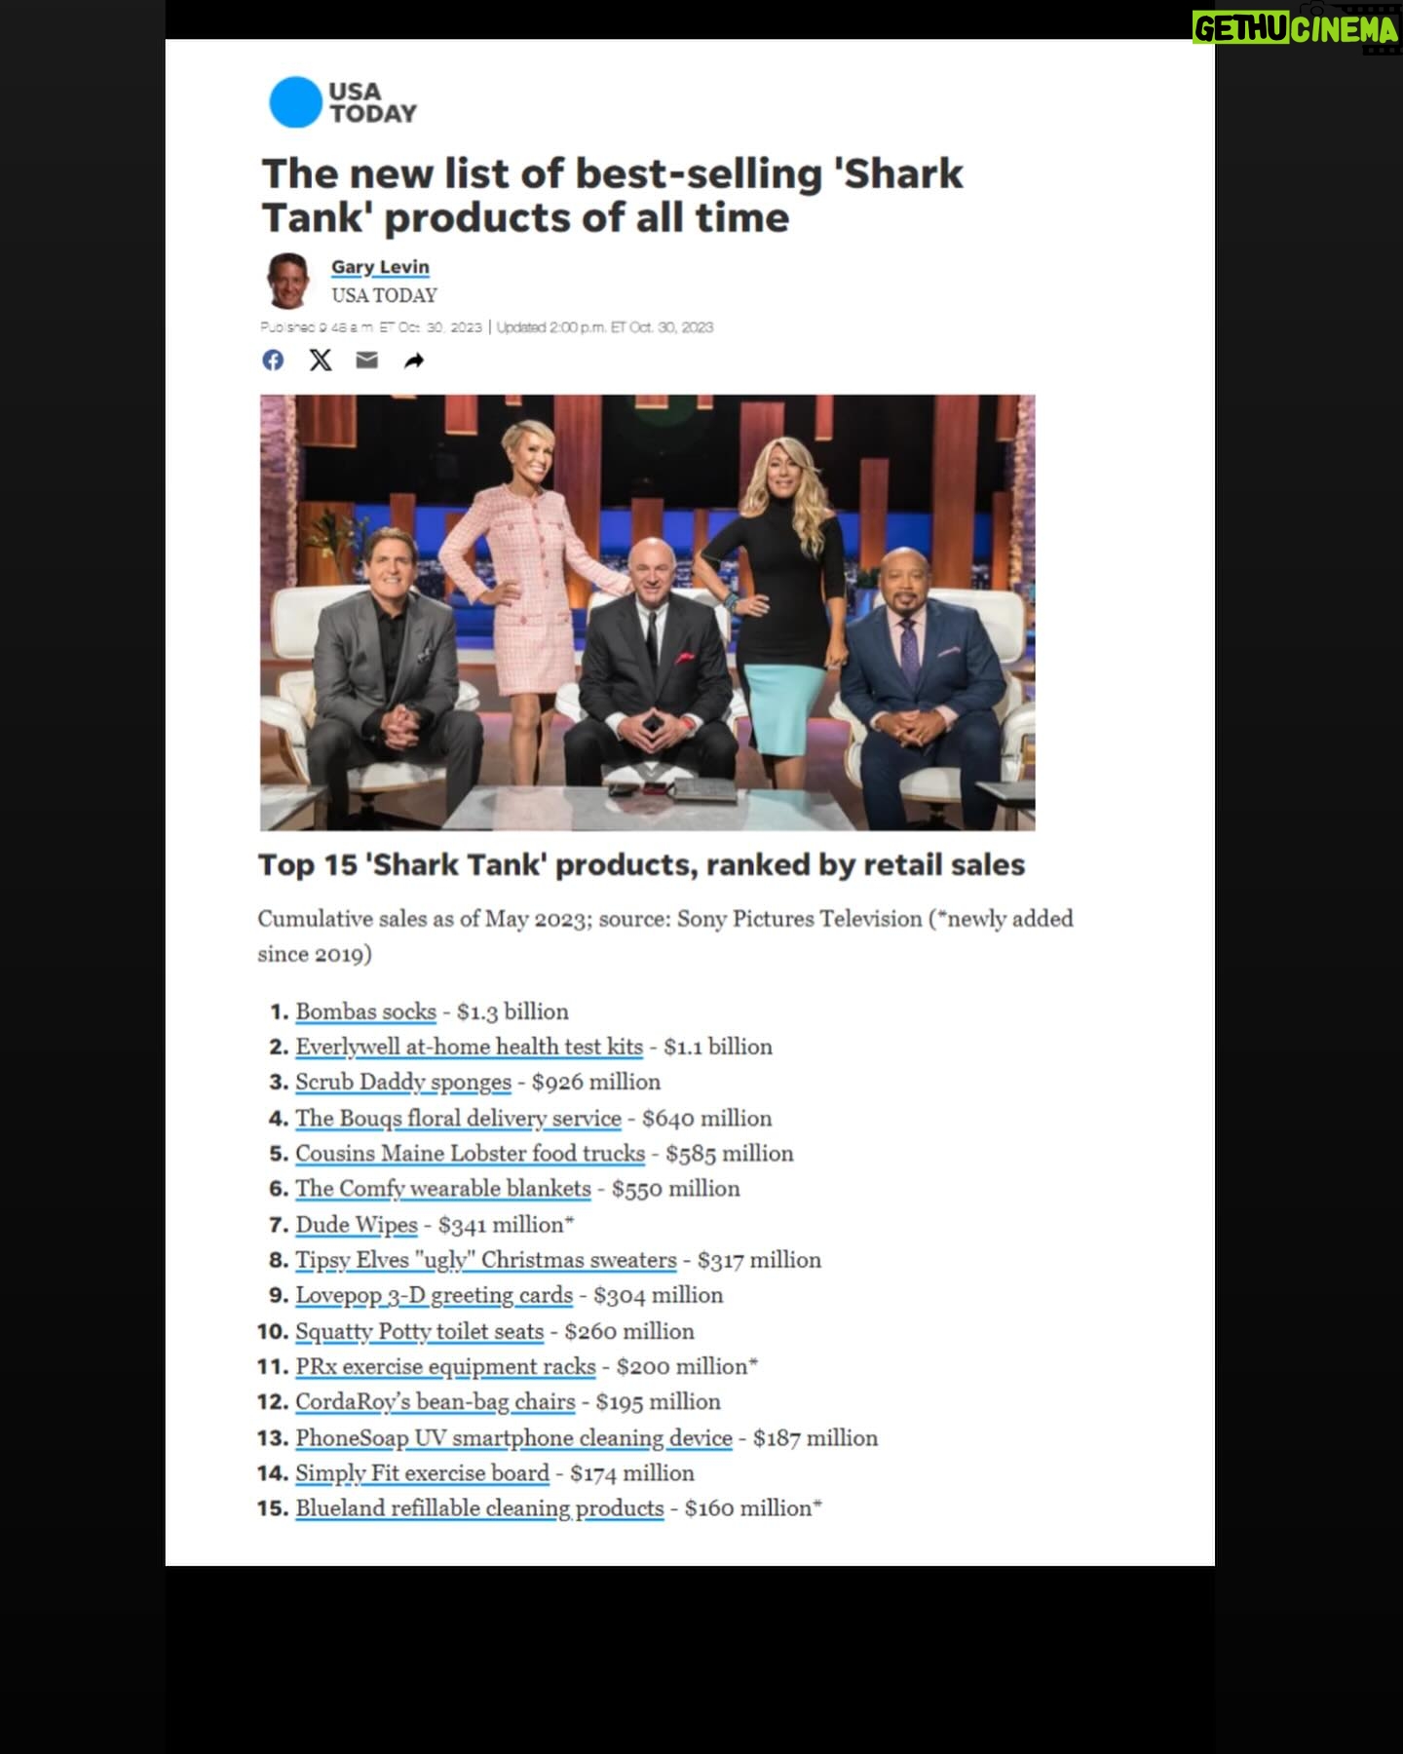The width and height of the screenshot is (1403, 1754).
Task: Open The Comfy wearable blankets link
Action: pyautogui.click(x=443, y=1189)
